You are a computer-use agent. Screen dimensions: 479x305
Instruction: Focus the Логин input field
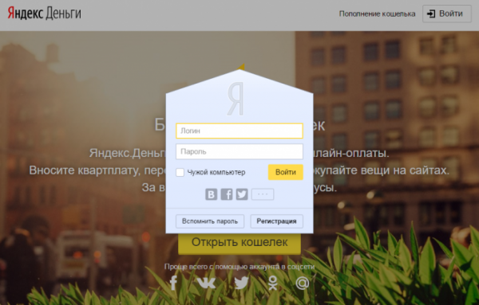[x=239, y=131]
